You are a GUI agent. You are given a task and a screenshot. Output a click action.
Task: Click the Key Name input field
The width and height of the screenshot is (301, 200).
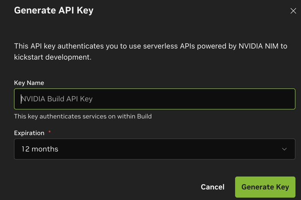[155, 99]
